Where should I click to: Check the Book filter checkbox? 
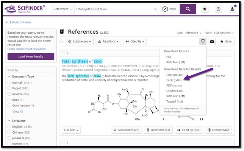coord(9,100)
